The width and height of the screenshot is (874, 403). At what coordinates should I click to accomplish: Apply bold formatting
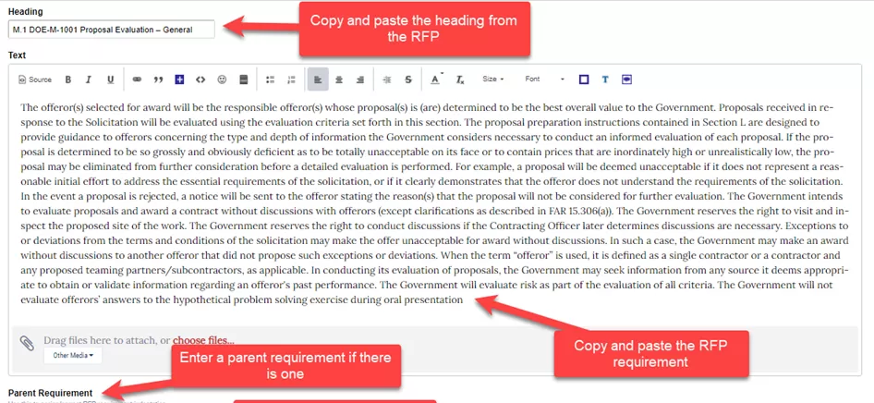68,79
